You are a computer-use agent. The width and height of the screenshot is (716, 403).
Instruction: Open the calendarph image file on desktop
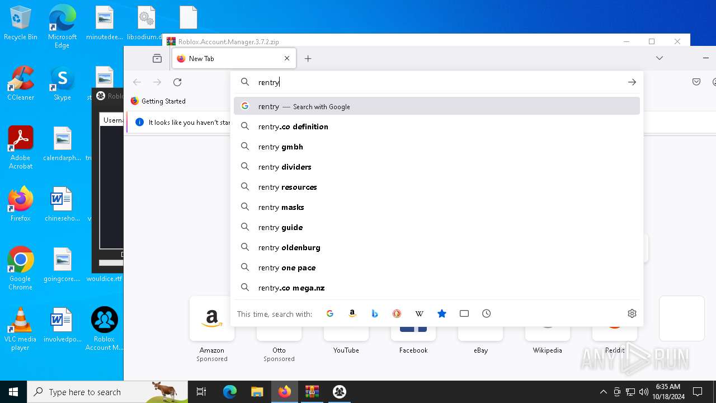(62, 144)
